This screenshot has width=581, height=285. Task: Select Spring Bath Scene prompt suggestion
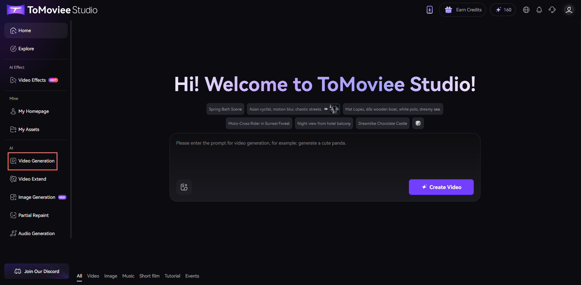click(225, 109)
